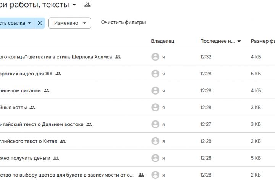Click the shared folder people icon beside title
The width and height of the screenshot is (275, 183).
[x=87, y=5]
